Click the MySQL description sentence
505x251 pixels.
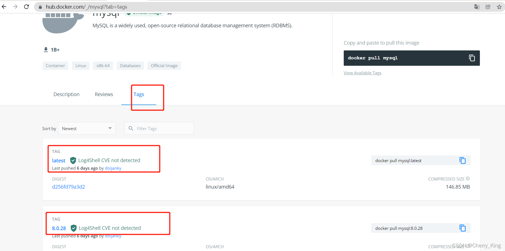(193, 26)
